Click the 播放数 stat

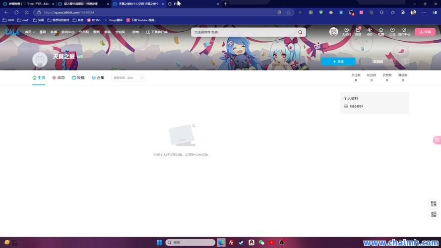pyautogui.click(x=403, y=77)
